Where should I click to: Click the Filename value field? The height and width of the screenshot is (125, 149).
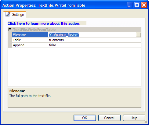click(92, 35)
